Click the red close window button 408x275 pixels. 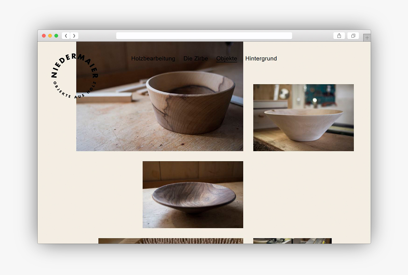click(x=44, y=36)
